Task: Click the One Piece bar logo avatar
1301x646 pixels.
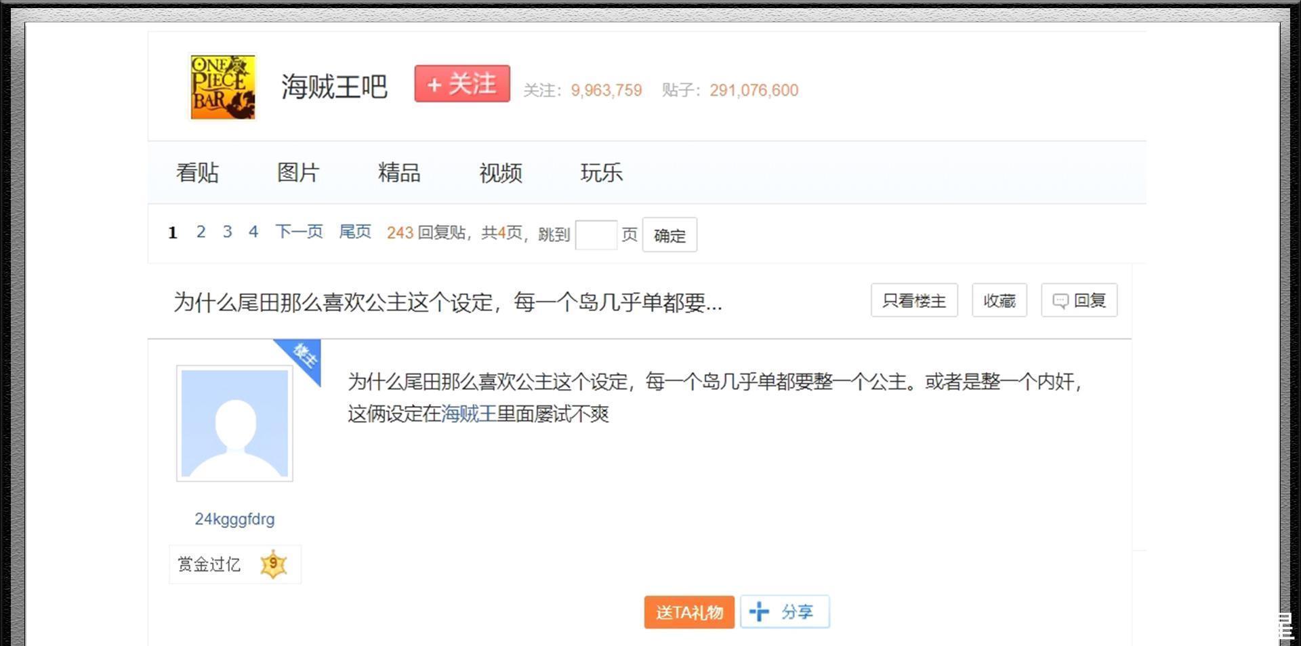Action: tap(222, 85)
